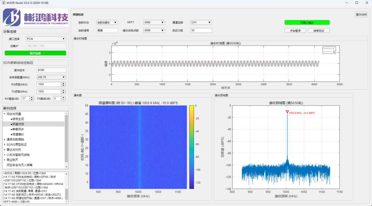Open the 发射状态 dropdown

click(x=107, y=22)
